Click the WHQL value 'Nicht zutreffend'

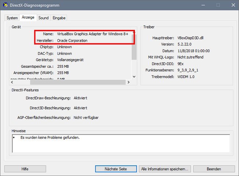[x=190, y=57]
